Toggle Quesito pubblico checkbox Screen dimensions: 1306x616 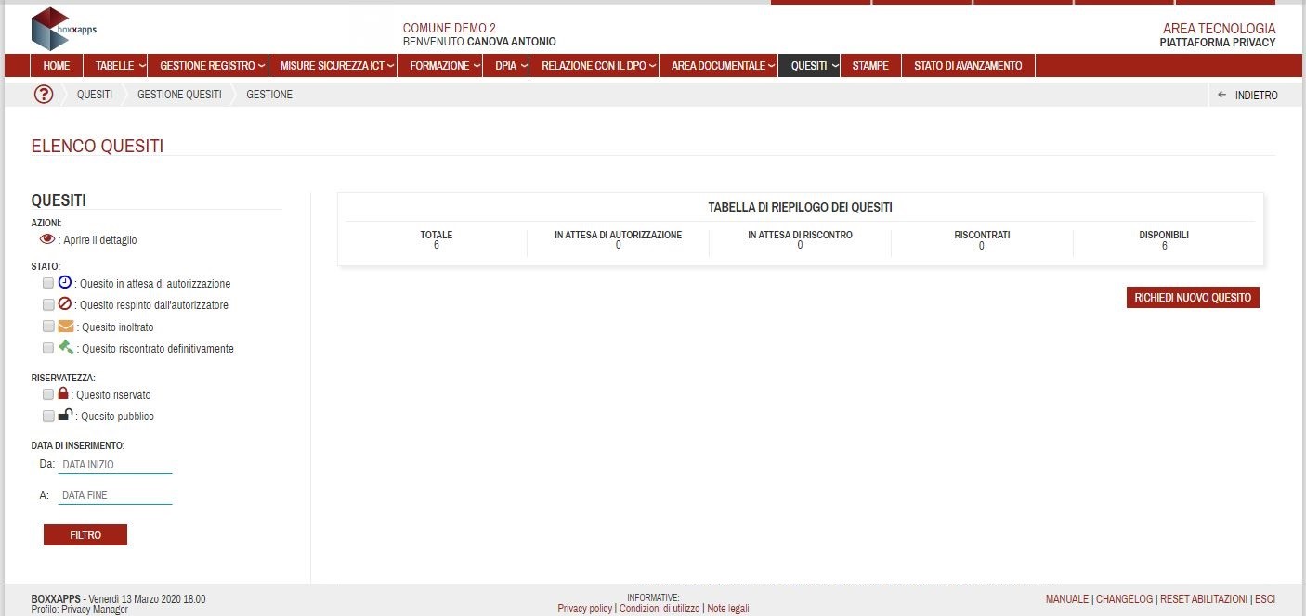click(x=48, y=416)
